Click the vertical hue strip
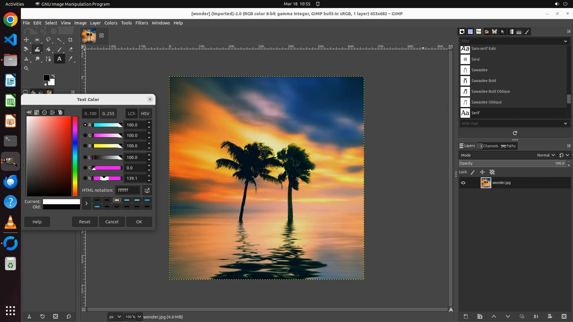This screenshot has width=573, height=322. coord(75,156)
